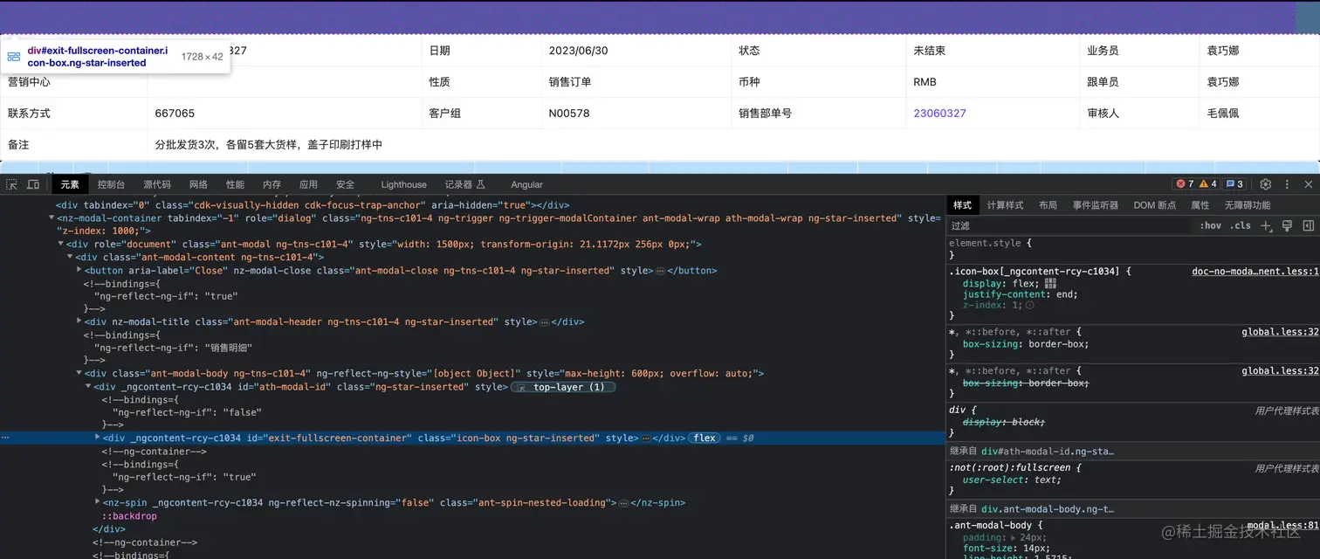Open the 源代码 tab
Screen dimensions: 1320x559
coord(157,184)
